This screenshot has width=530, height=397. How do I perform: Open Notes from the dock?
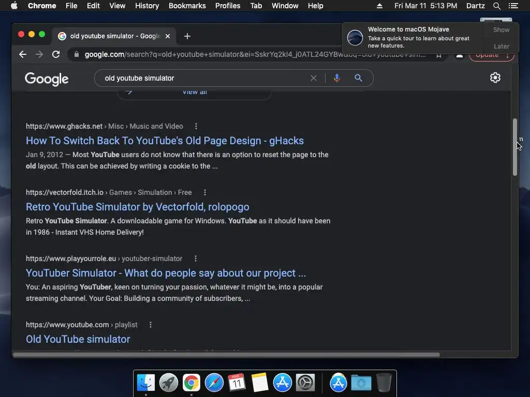pyautogui.click(x=260, y=383)
